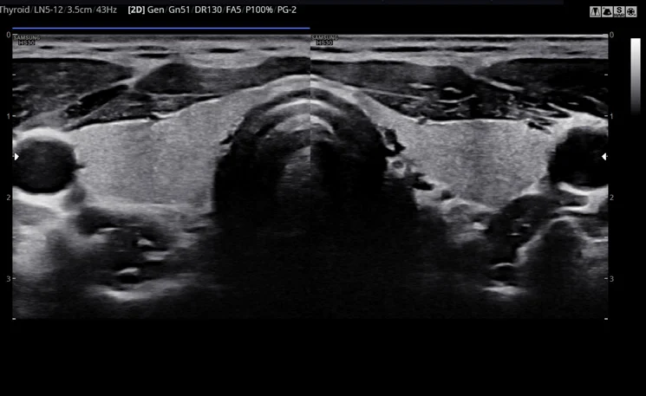646x396 pixels.
Task: Click the circular multi-beam compound icon
Action: [630, 11]
